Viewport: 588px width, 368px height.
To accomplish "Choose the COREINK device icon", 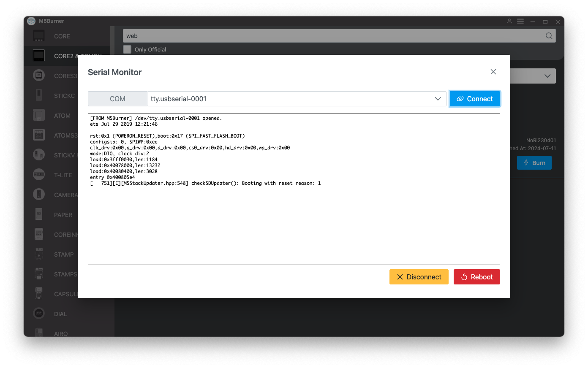I will tap(39, 234).
